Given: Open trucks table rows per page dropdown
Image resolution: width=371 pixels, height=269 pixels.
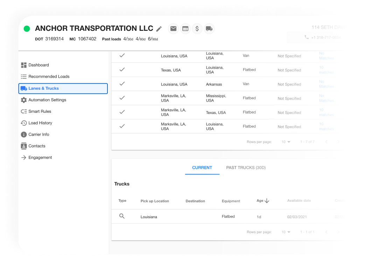Looking at the screenshot, I should [286, 232].
